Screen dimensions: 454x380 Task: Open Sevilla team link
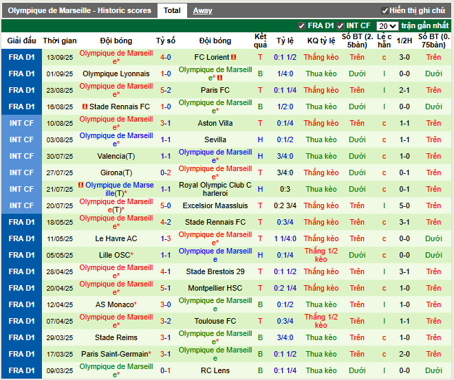pyautogui.click(x=215, y=139)
